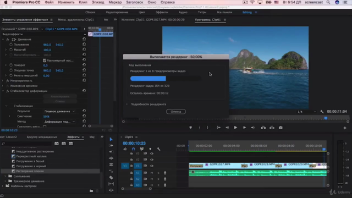
Task: Click timeline timecode 00:00:10:23
Action: [134, 143]
